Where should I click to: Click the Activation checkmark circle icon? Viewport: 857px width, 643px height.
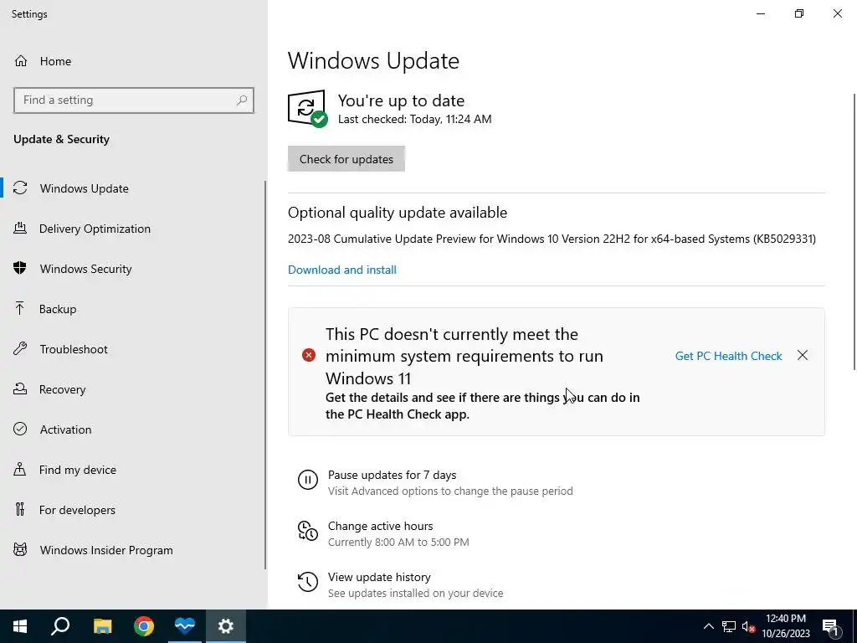20,430
